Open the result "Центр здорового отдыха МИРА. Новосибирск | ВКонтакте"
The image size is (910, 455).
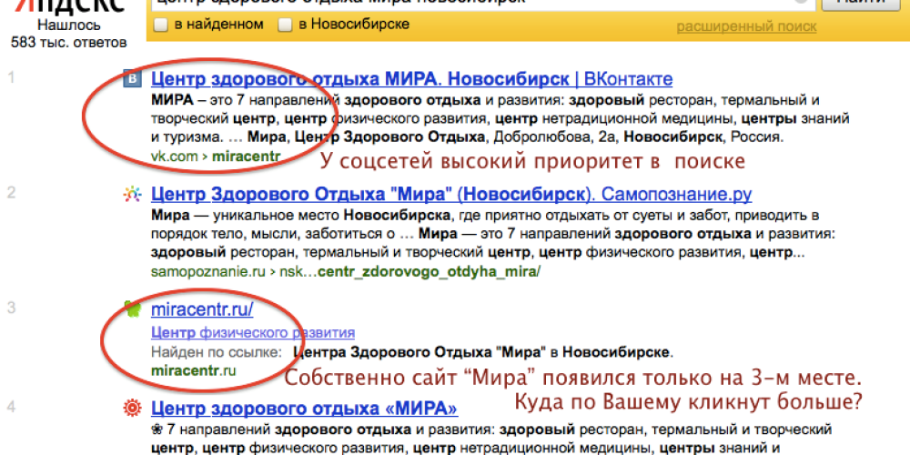[x=411, y=78]
